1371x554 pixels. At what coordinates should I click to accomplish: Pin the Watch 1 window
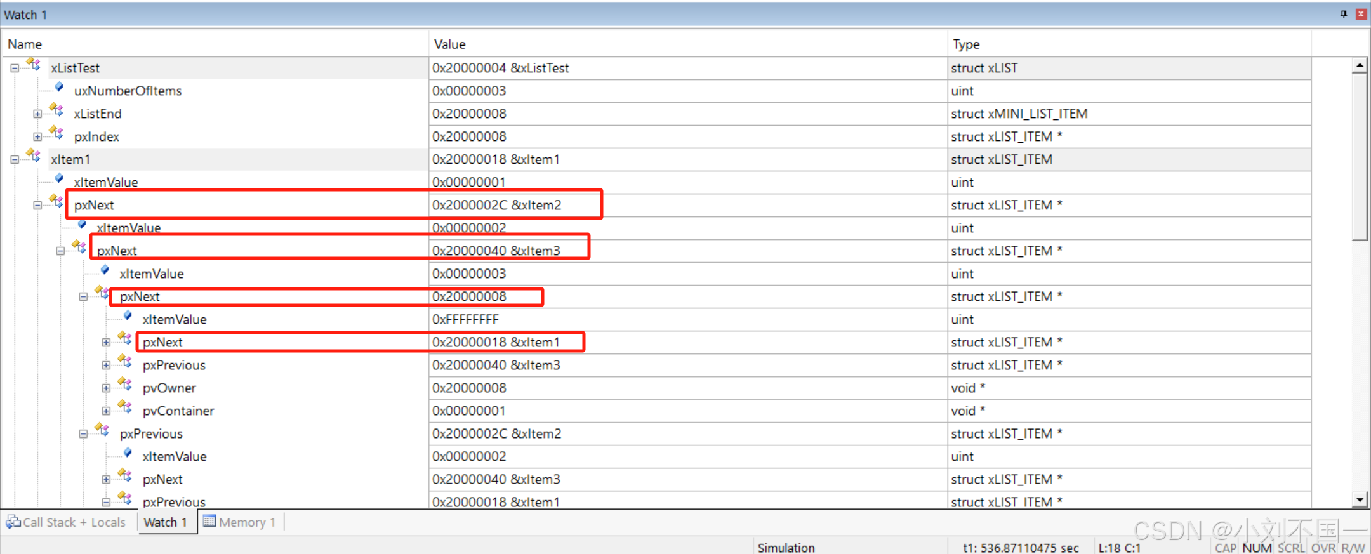pos(1344,14)
